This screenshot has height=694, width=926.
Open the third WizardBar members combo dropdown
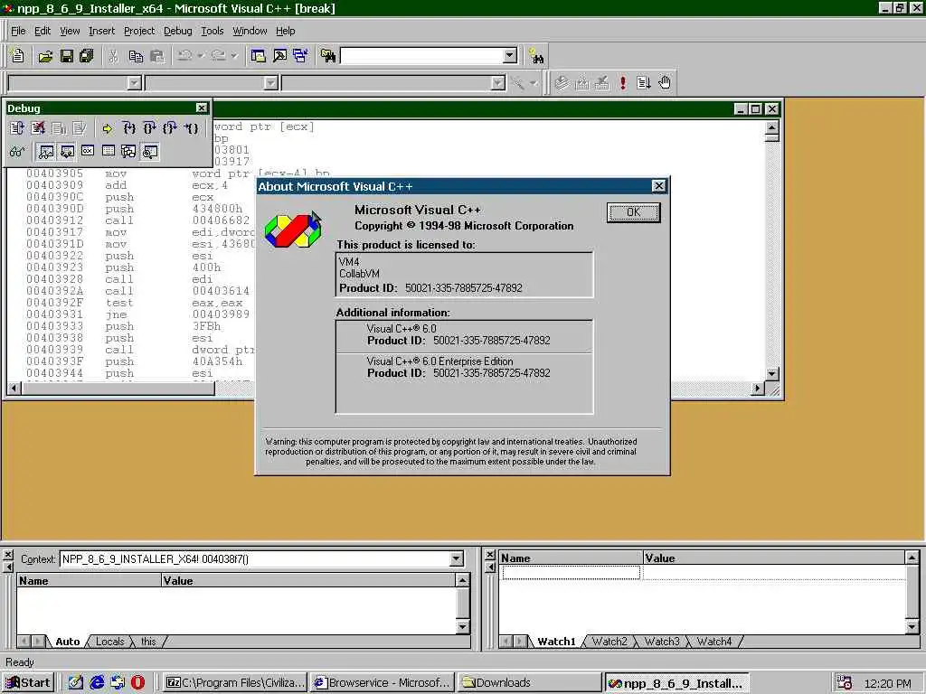[498, 82]
